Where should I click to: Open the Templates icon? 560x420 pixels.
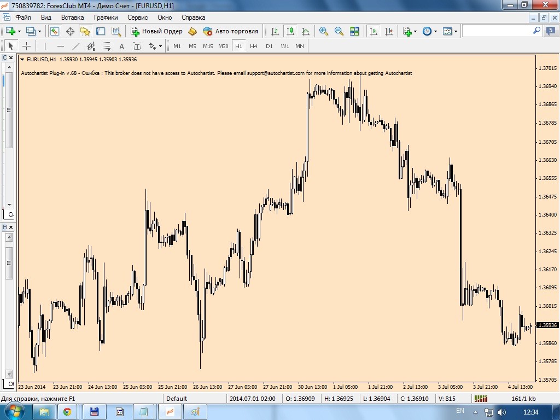[x=447, y=31]
